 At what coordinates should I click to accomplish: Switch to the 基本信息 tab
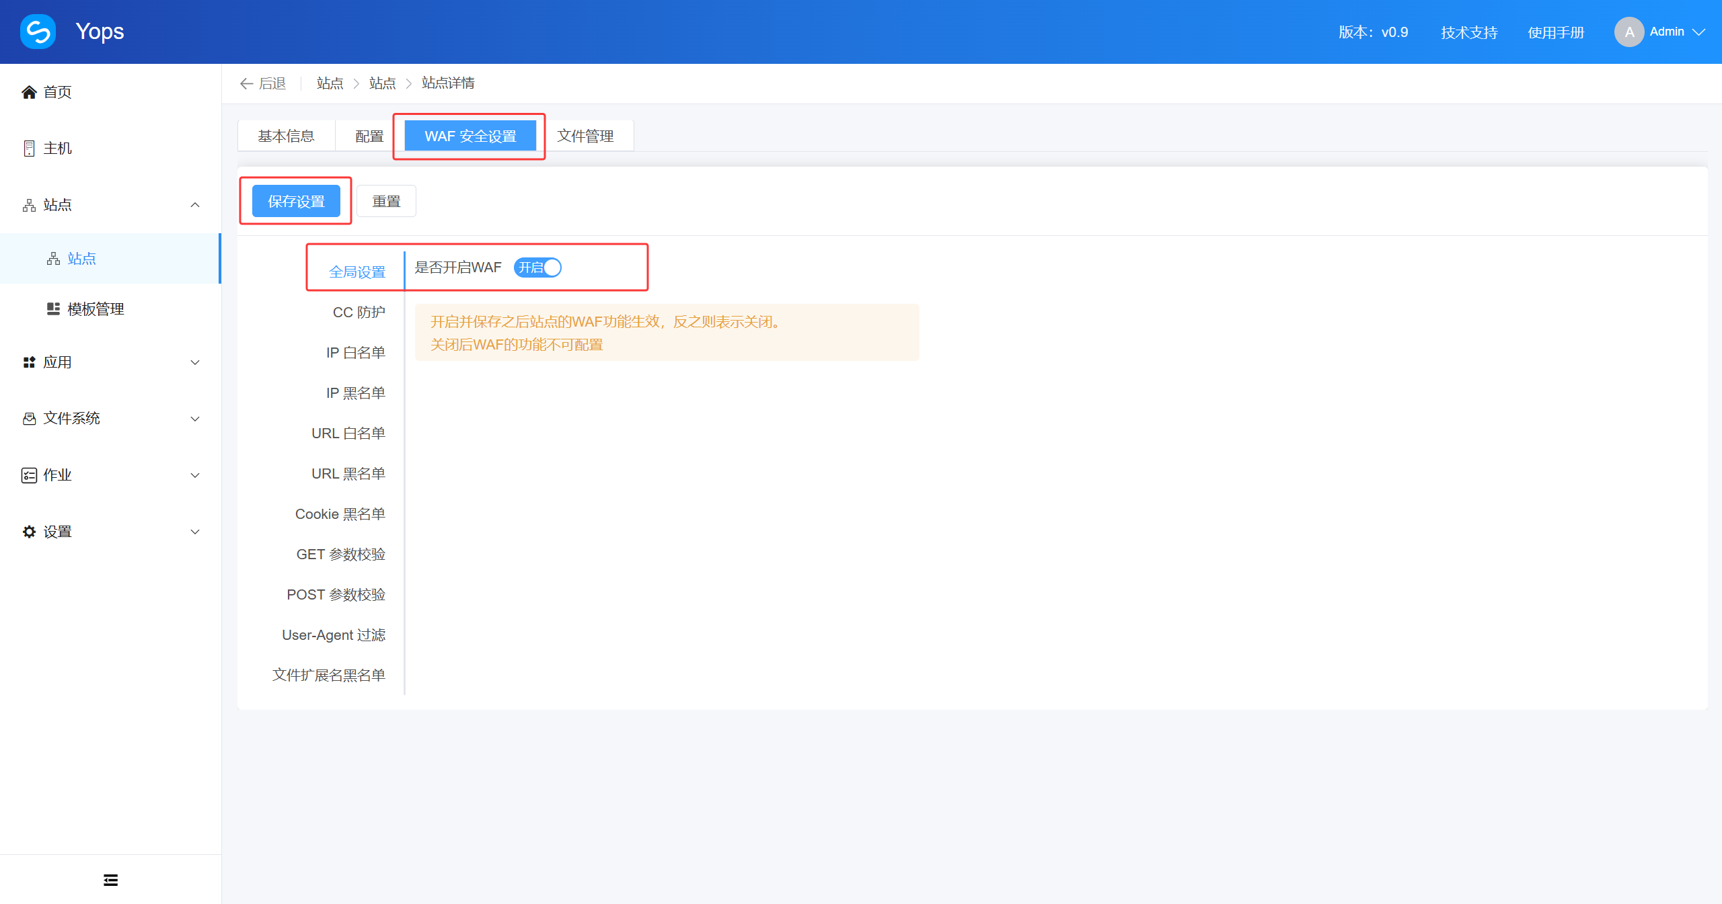point(287,136)
